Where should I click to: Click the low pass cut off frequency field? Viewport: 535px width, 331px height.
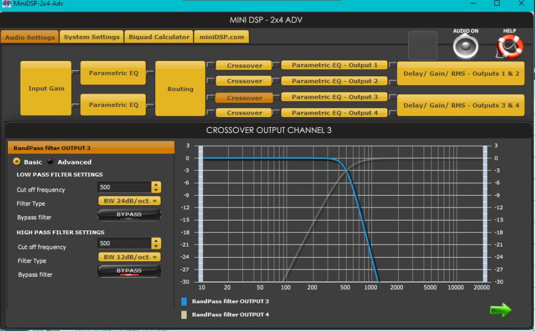point(124,187)
